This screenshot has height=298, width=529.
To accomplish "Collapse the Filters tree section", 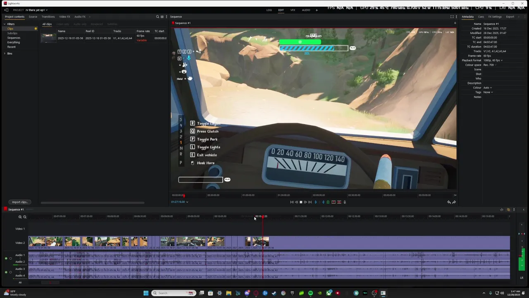I will [x=5, y=24].
